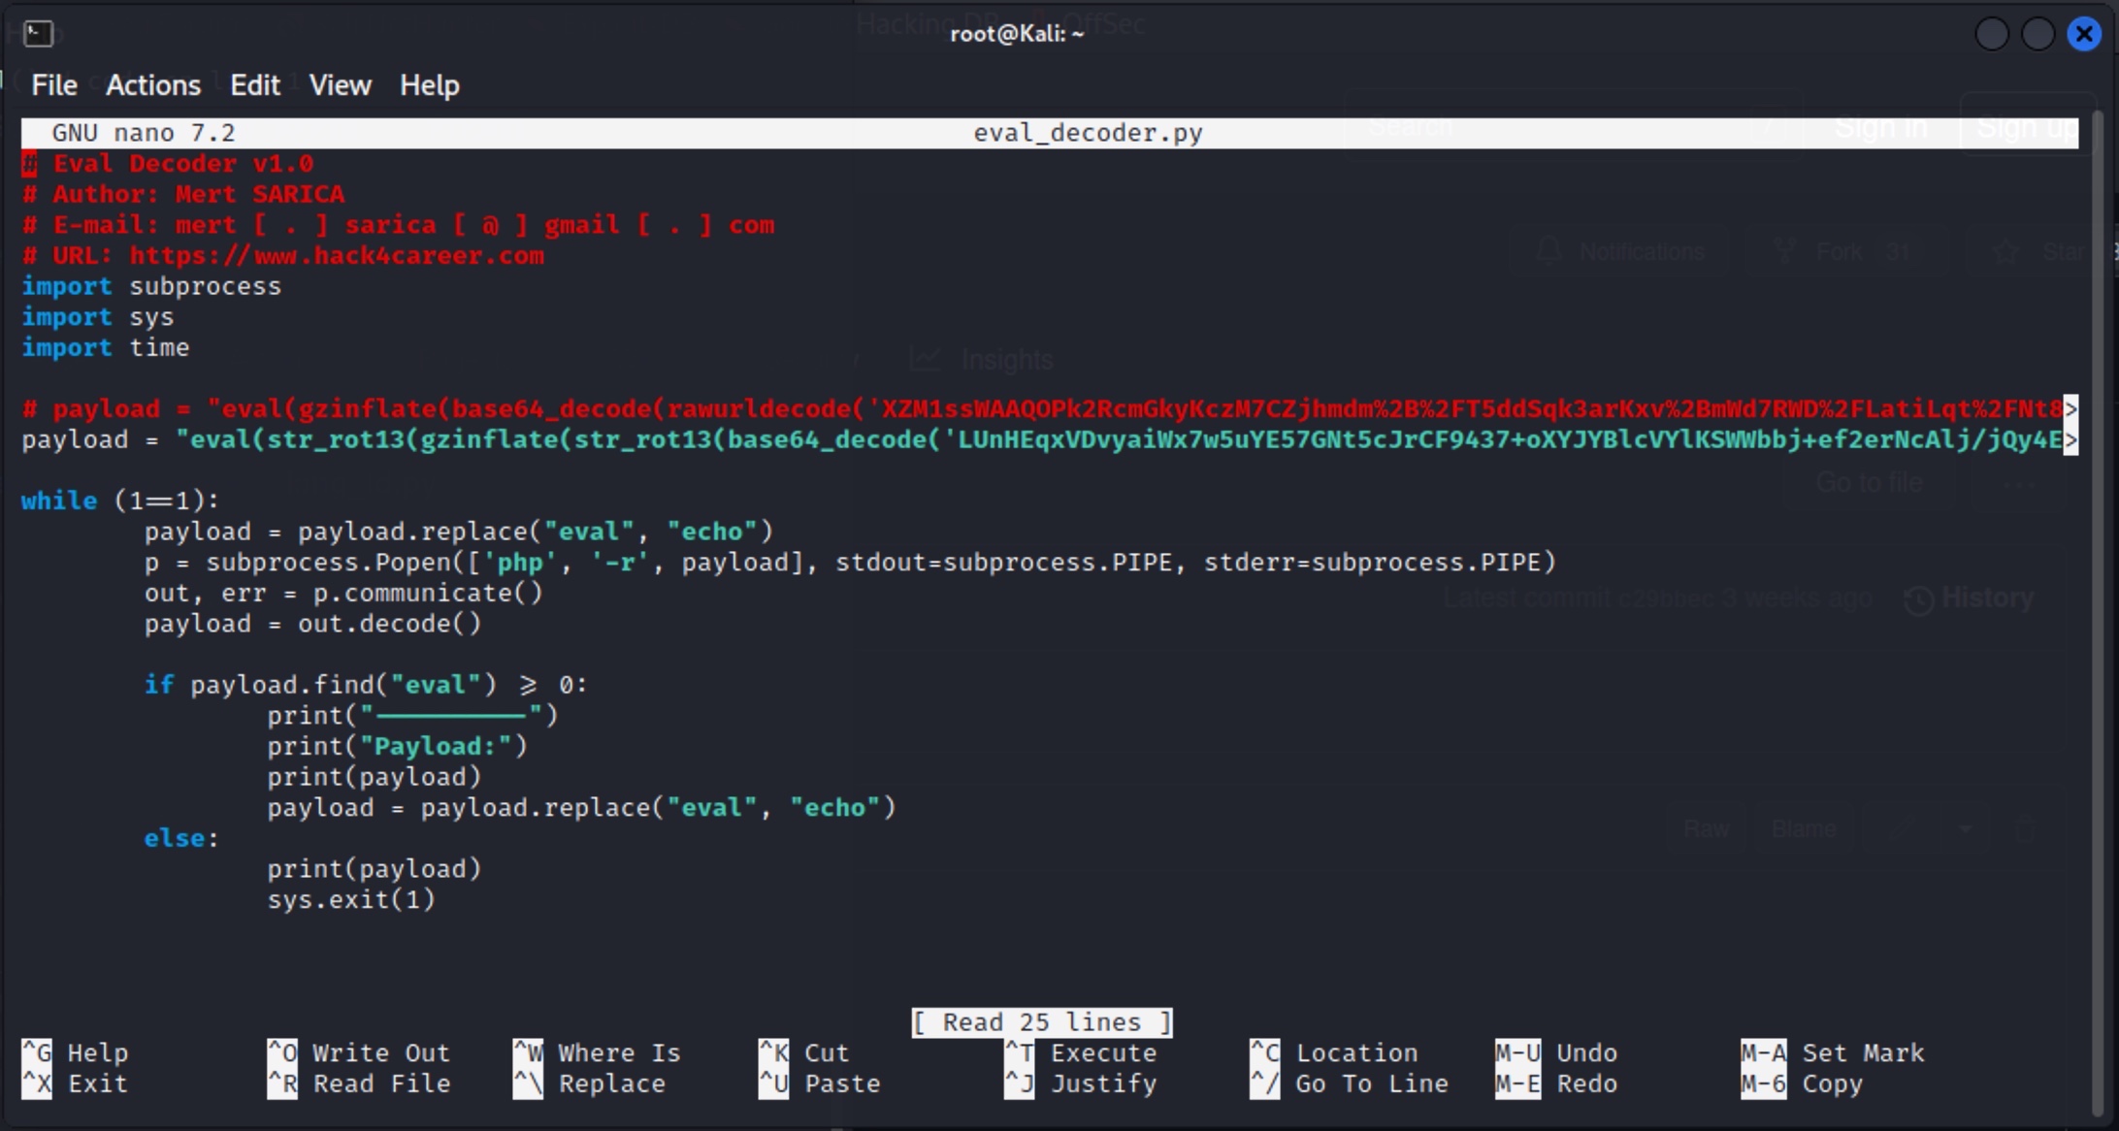
Task: Click the root@Kali: ~ window title
Action: click(x=1017, y=34)
